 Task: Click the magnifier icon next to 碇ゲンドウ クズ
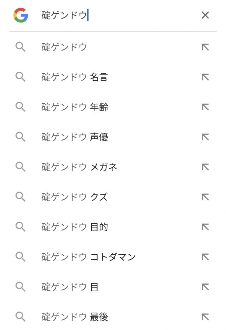pos(20,197)
